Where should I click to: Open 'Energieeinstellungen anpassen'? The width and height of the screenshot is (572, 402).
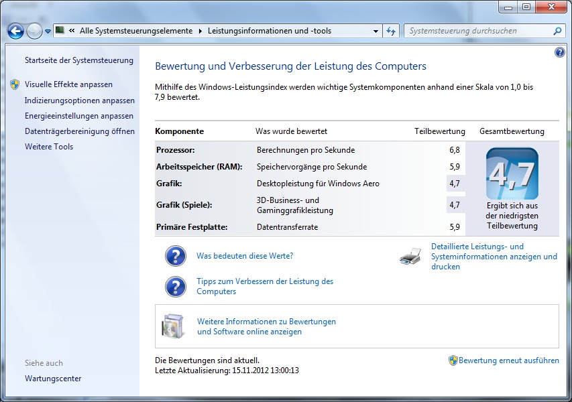tap(79, 116)
